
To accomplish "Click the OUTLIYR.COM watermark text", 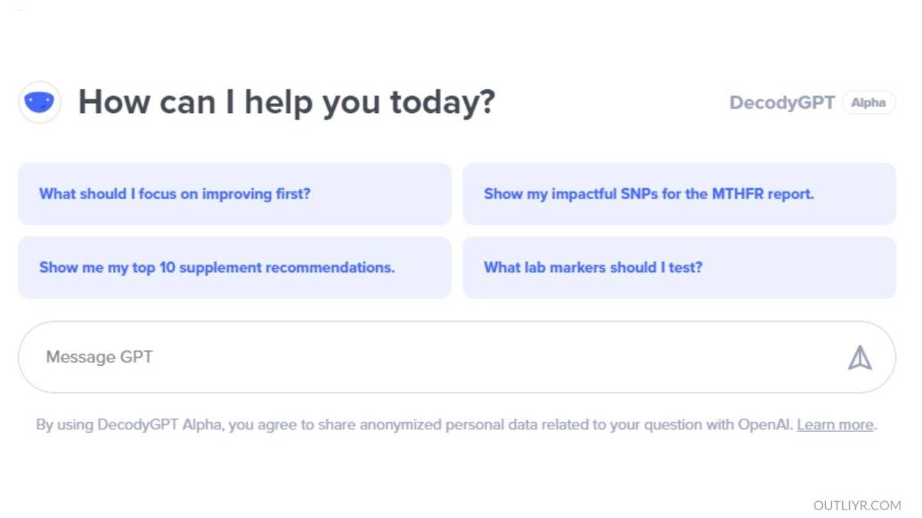I will tap(857, 505).
